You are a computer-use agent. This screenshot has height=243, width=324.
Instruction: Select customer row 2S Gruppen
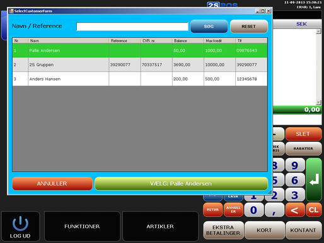pyautogui.click(x=140, y=65)
